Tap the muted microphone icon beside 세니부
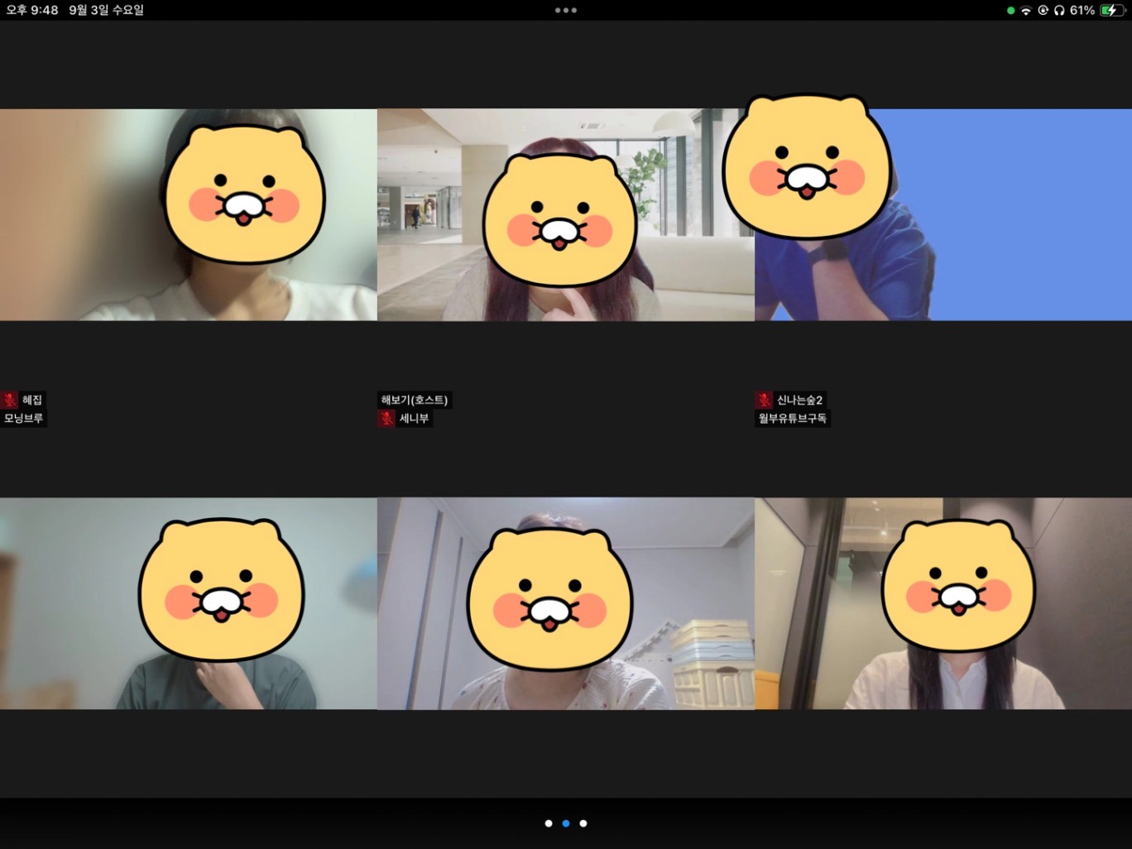 coord(386,419)
